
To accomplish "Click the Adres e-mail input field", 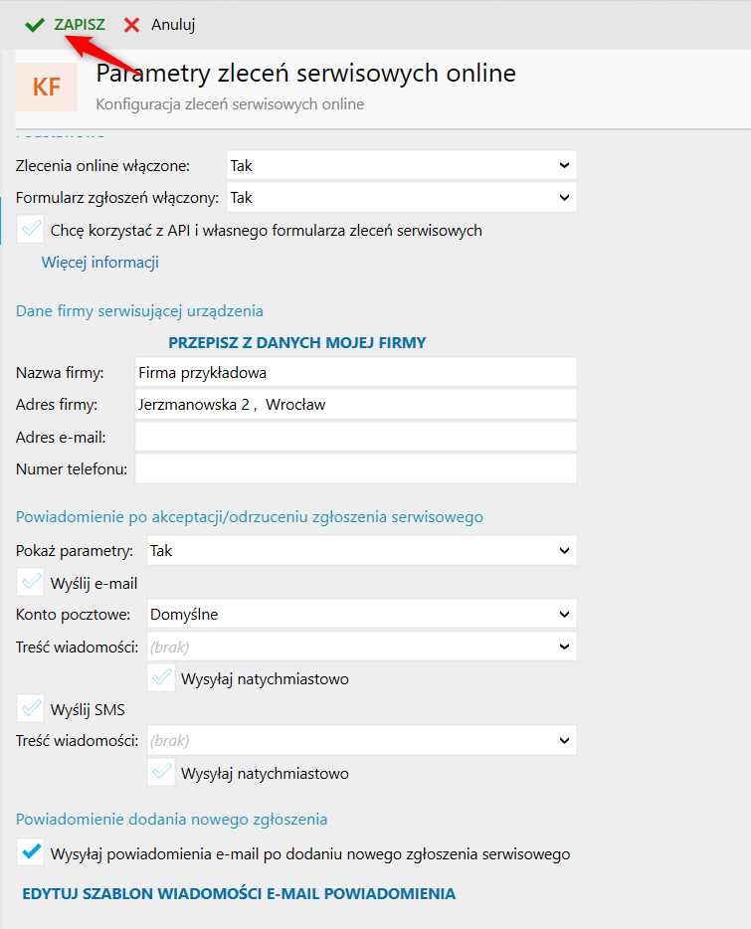I will point(355,437).
